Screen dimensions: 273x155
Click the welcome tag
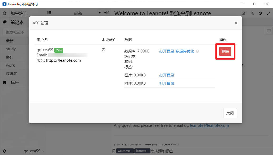point(125,151)
